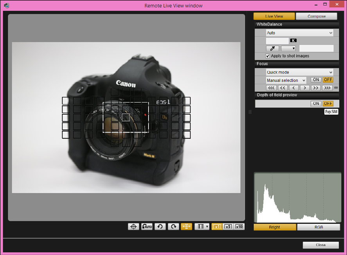This screenshot has width=347, height=255.
Task: Show the RGB histogram
Action: tap(318, 227)
